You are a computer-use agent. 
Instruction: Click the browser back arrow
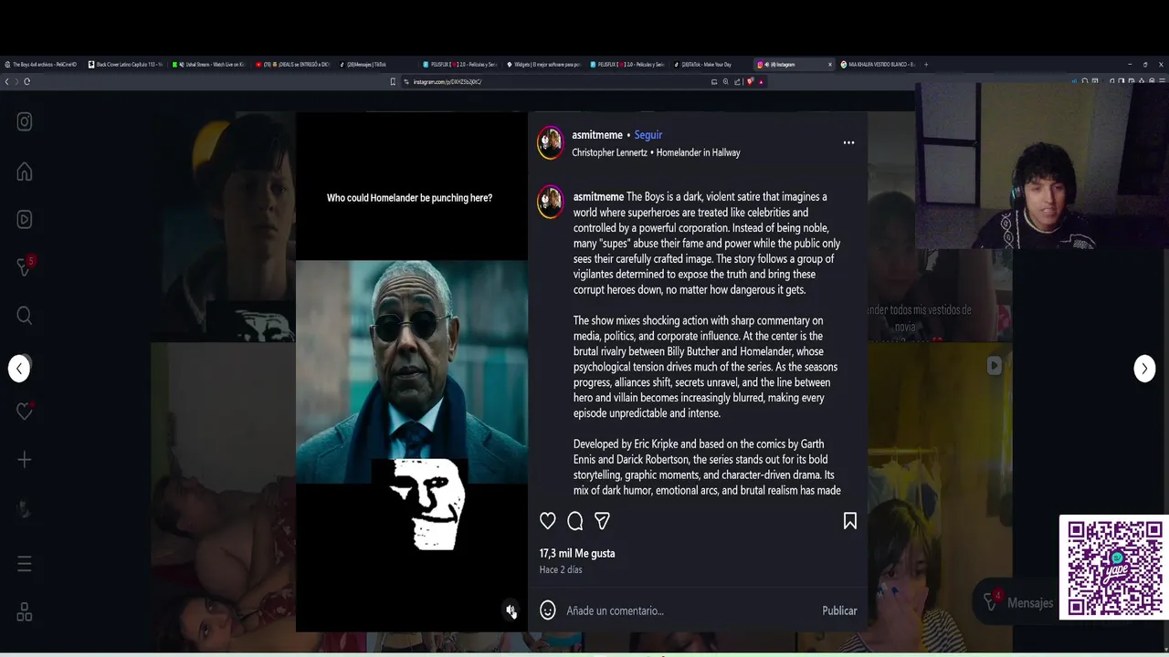coord(6,81)
